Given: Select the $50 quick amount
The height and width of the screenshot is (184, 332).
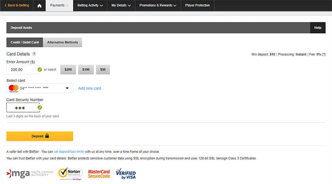Looking at the screenshot, I should tap(103, 69).
